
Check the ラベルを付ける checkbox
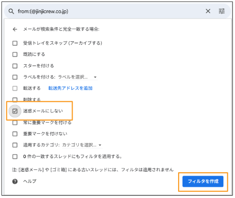[15, 77]
